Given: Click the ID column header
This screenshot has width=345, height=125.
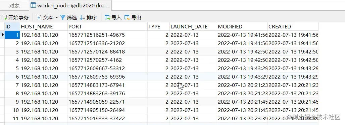Looking at the screenshot, I should [12, 26].
